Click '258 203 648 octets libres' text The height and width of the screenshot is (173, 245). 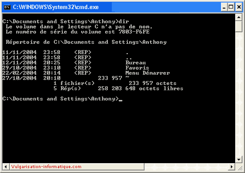click(x=141, y=89)
